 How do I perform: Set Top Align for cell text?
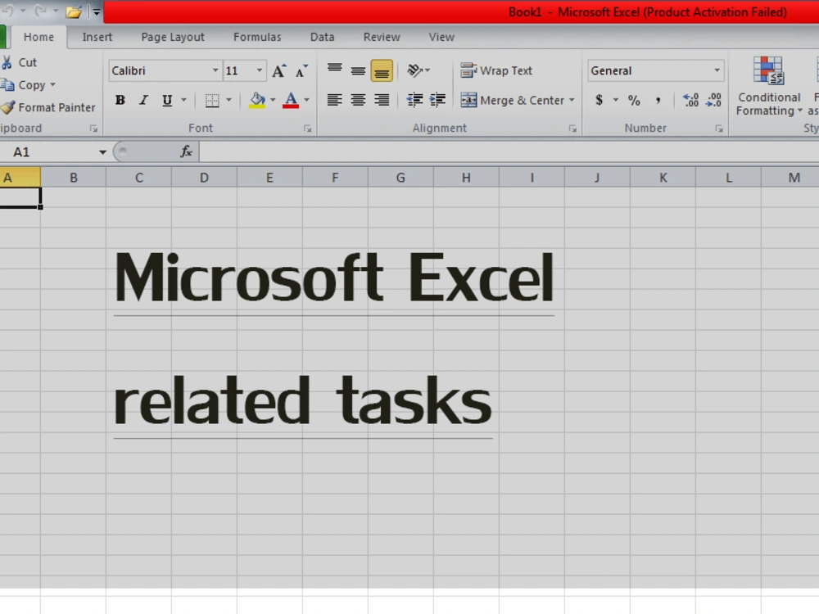tap(334, 70)
